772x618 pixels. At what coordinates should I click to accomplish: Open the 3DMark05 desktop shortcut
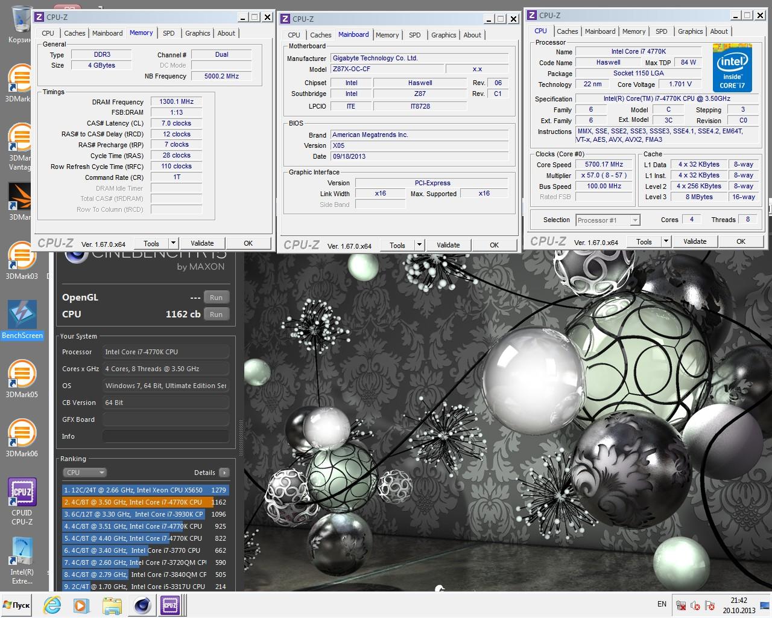[x=21, y=379]
